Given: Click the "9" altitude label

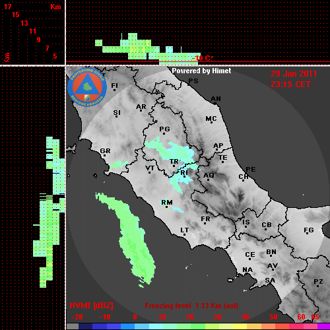Looking at the screenshot, I should tap(39, 40).
